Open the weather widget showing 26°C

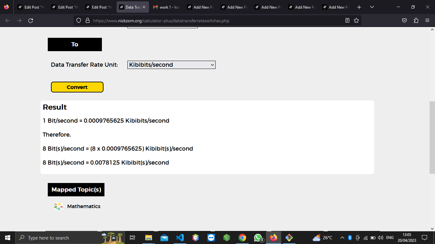click(323, 238)
